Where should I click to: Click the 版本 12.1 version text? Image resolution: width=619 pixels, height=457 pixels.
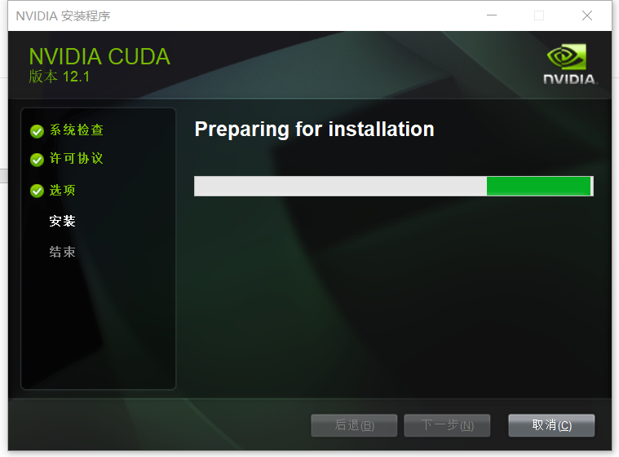pyautogui.click(x=60, y=77)
